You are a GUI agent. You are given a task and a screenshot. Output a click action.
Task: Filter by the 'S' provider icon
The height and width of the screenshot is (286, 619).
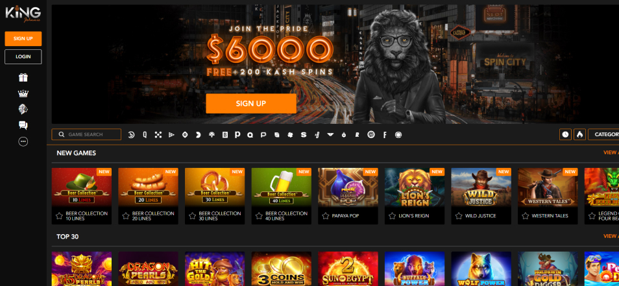(x=303, y=135)
